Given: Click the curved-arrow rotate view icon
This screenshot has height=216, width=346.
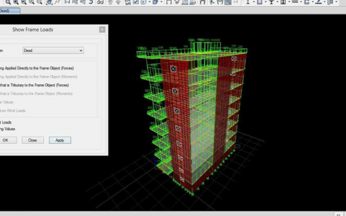Looking at the screenshot, I should click(x=91, y=2).
